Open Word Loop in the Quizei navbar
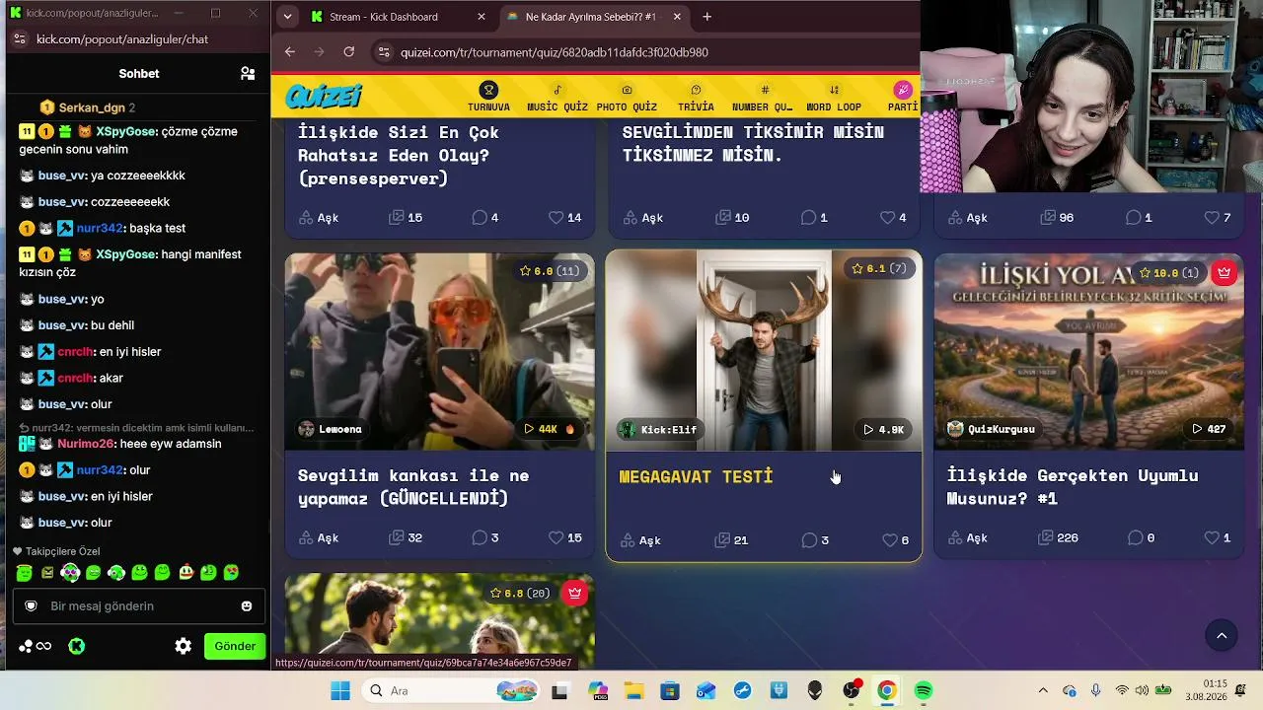Screen dimensions: 1263x710 click(x=834, y=97)
